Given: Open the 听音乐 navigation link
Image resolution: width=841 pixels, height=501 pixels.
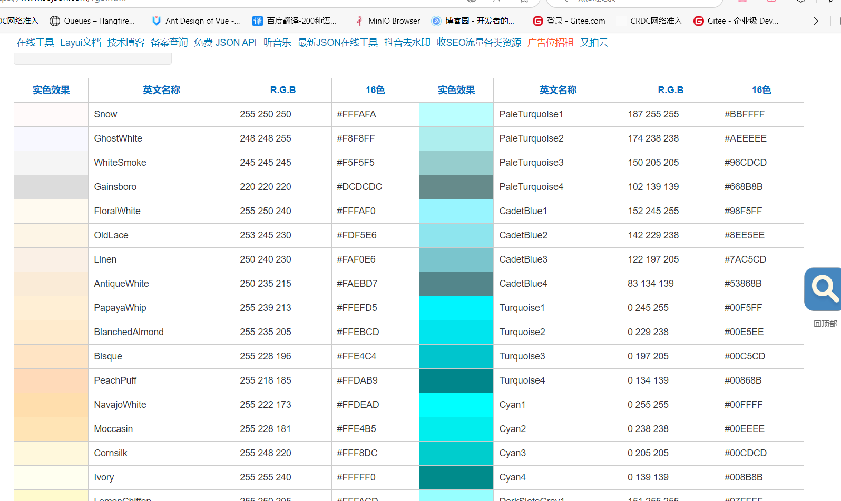Looking at the screenshot, I should point(277,43).
